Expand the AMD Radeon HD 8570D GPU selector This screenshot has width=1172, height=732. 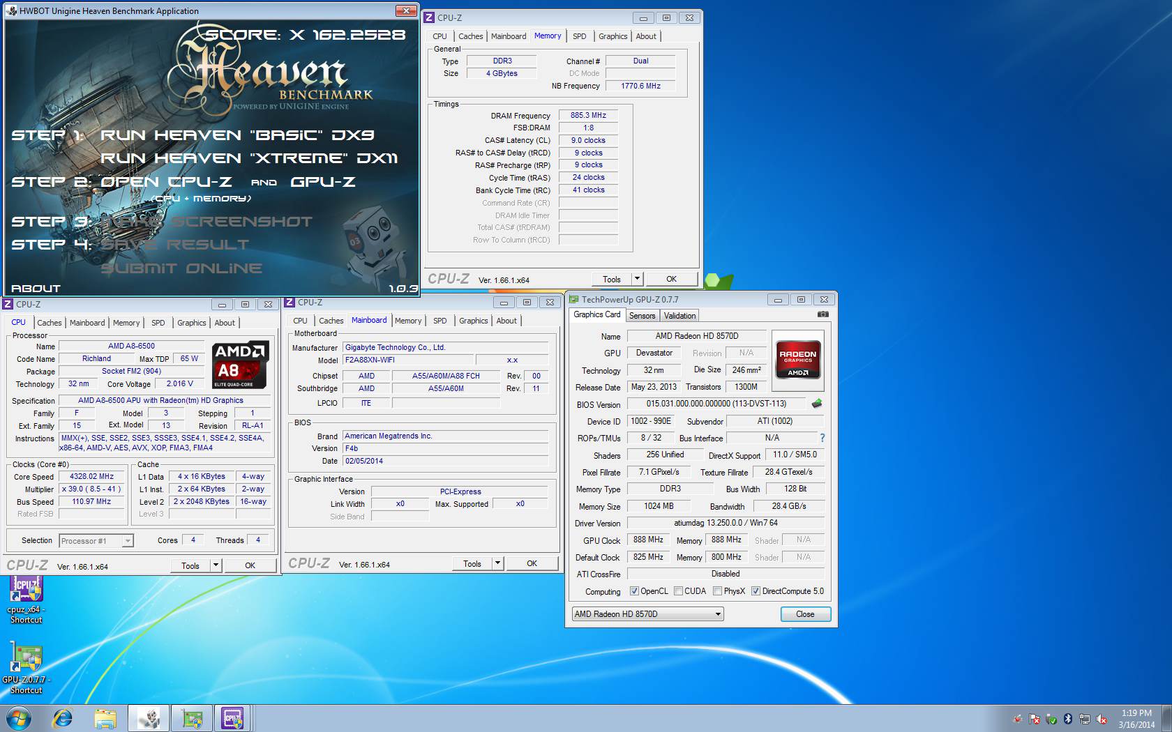click(717, 614)
